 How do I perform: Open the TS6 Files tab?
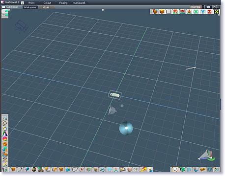point(196,7)
